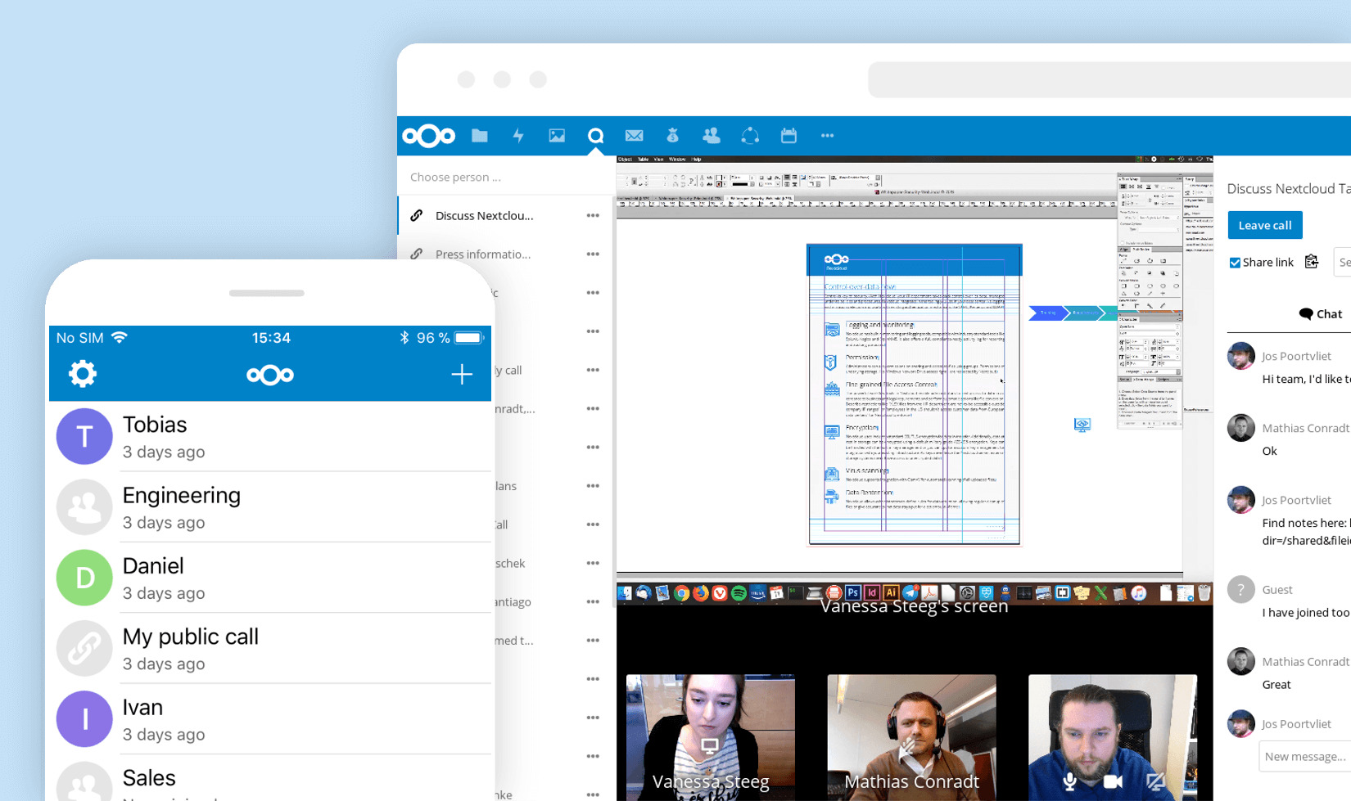Click Telegram icon in shared screen dock
Viewport: 1351px width, 801px height.
click(910, 592)
